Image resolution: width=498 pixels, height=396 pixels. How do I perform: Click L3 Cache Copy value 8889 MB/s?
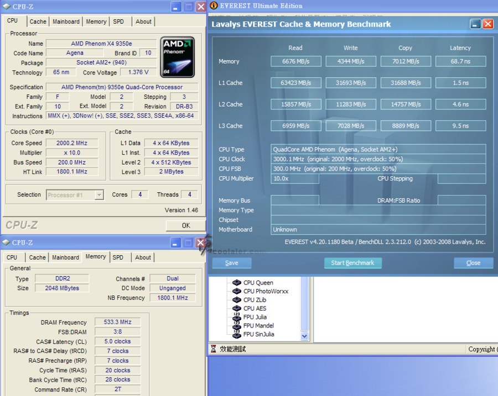(406, 126)
